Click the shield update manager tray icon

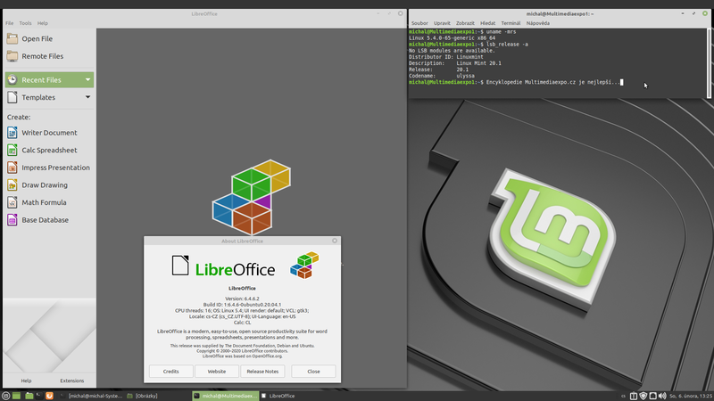point(643,396)
